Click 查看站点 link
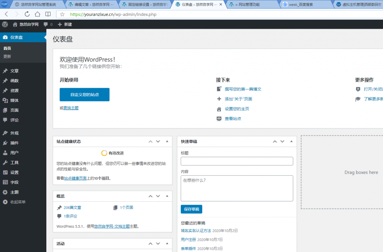 (x=233, y=119)
